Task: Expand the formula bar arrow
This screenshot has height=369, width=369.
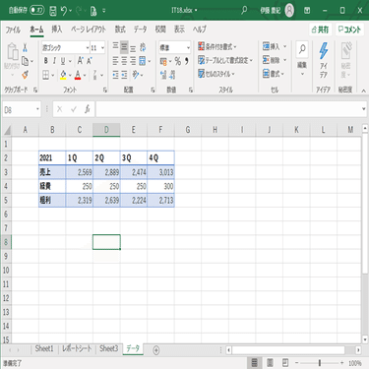Action: (364, 109)
